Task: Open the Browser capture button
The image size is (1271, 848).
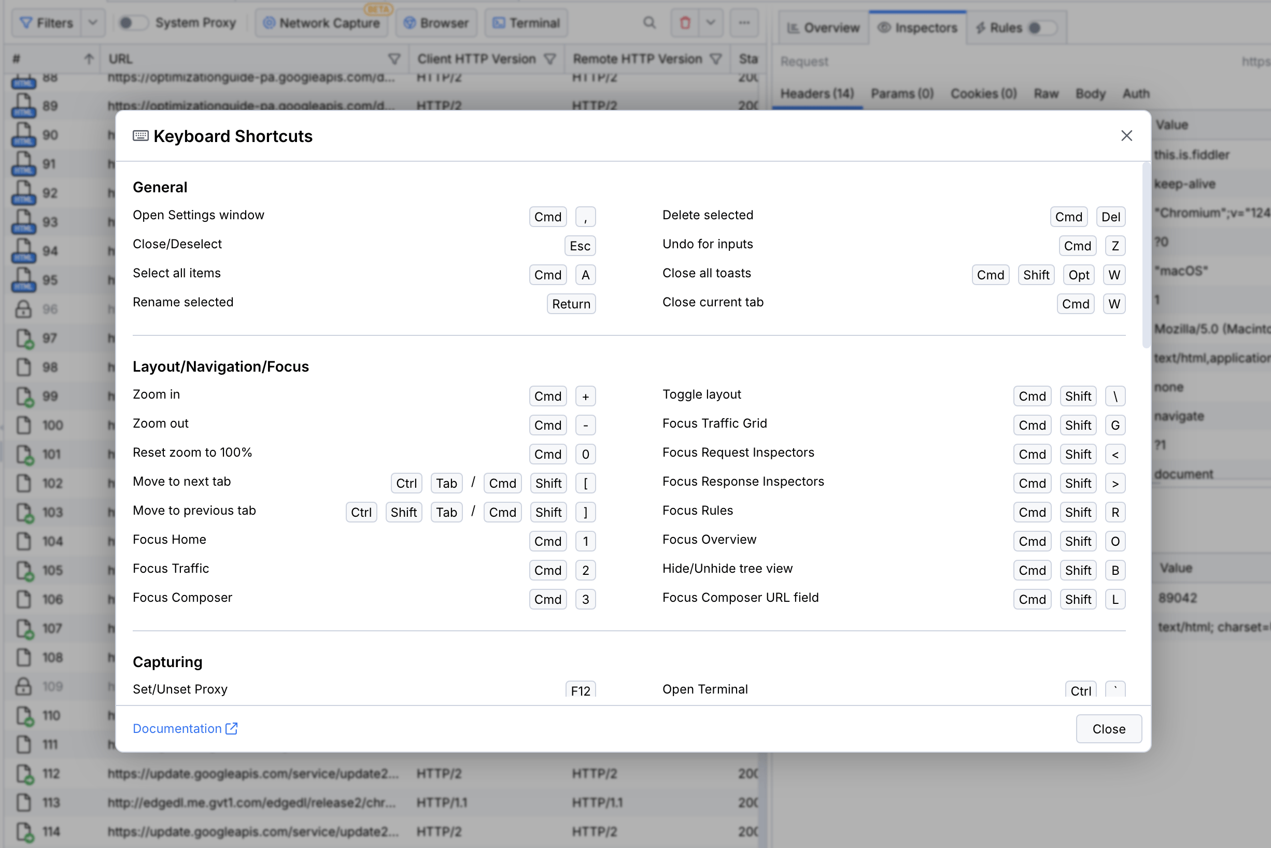Action: tap(436, 23)
